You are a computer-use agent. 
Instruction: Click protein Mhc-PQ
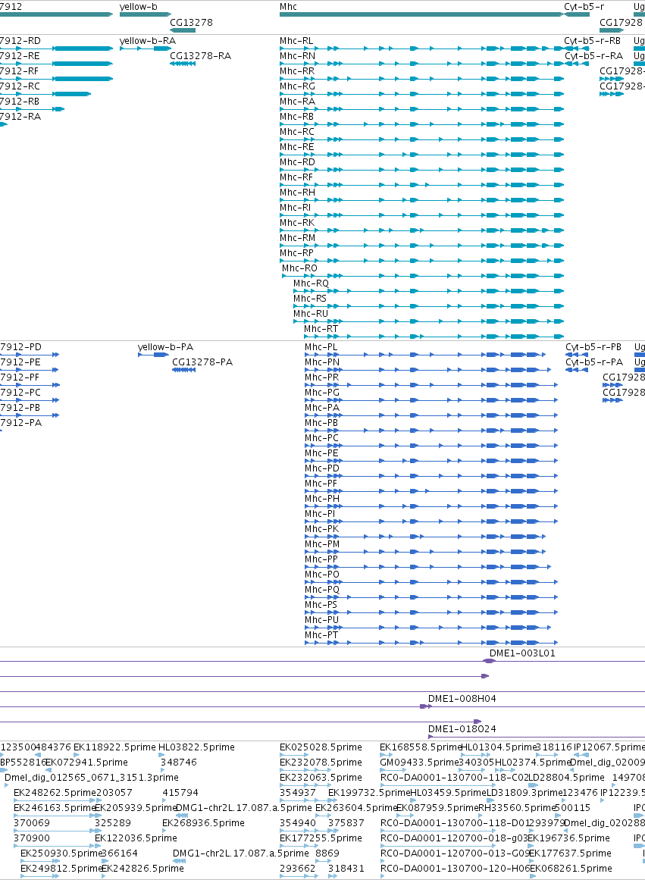click(322, 590)
